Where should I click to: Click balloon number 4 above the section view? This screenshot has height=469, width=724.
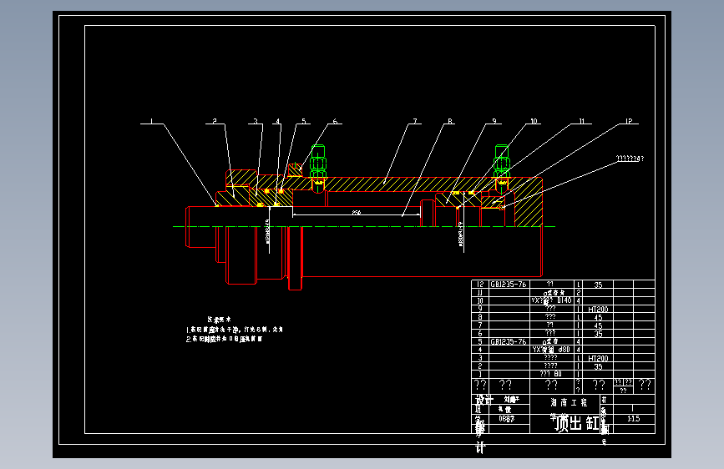(x=277, y=121)
